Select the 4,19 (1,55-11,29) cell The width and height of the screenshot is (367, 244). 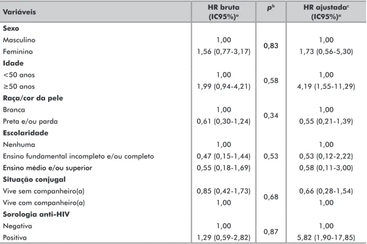click(326, 86)
